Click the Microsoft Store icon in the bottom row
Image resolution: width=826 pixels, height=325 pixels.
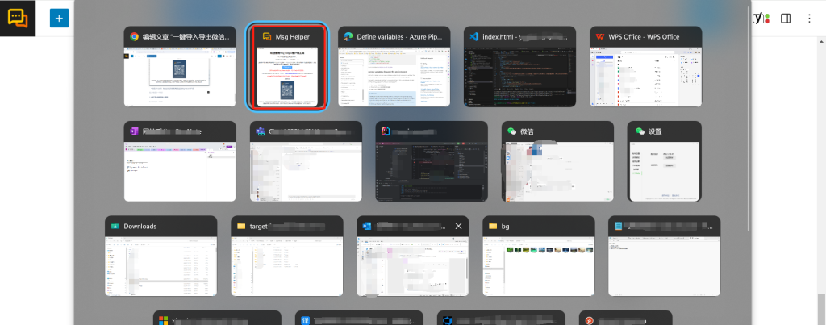click(x=163, y=320)
